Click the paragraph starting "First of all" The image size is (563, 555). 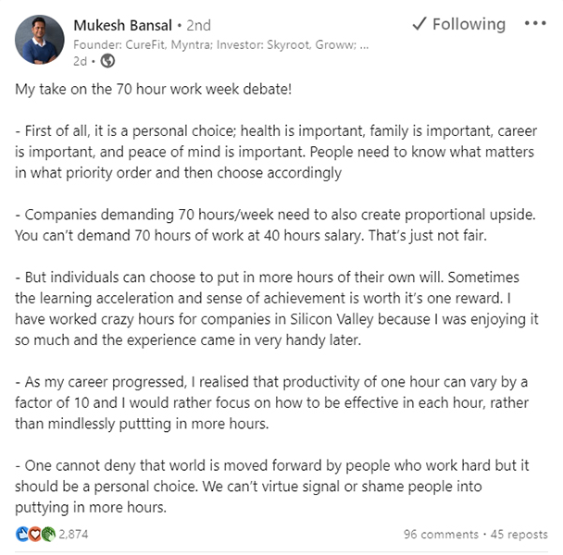(276, 152)
